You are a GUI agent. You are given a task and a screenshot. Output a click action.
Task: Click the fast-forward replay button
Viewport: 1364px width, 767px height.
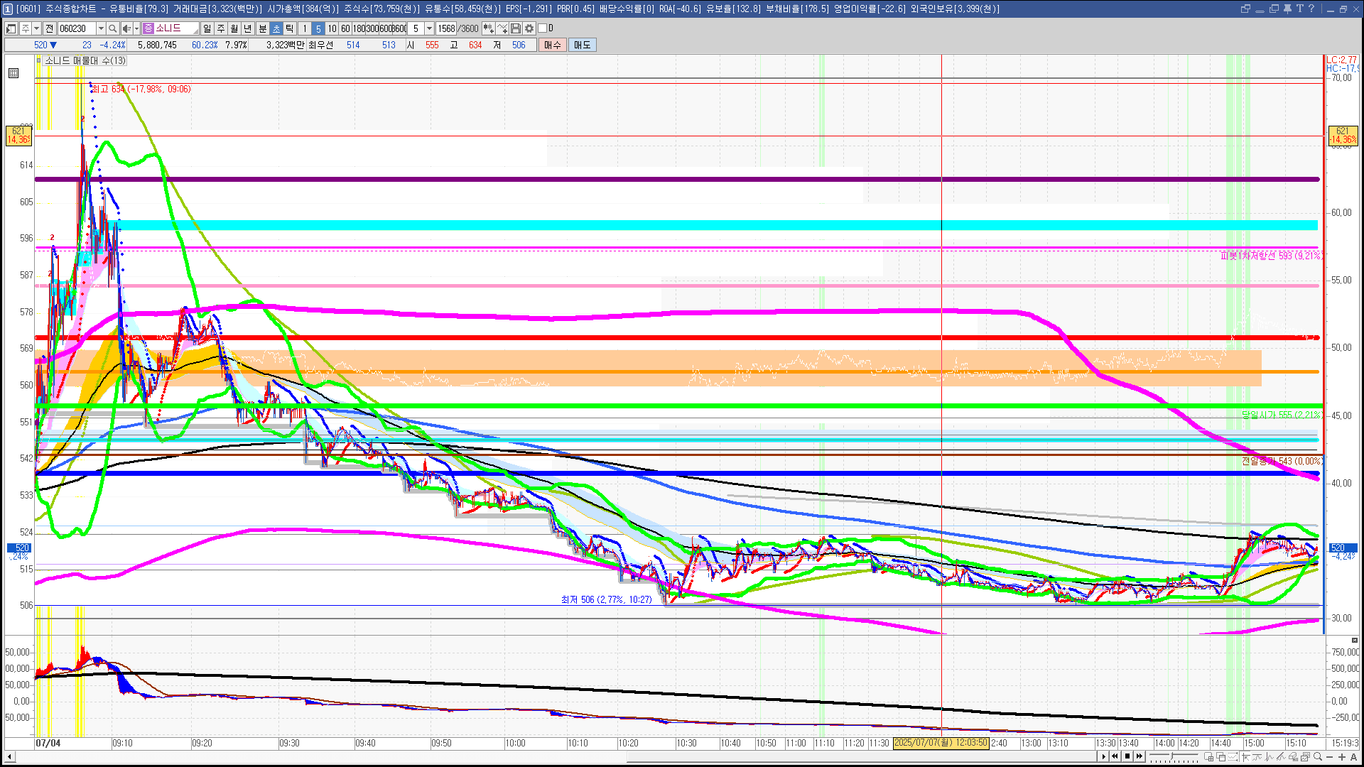click(1140, 756)
